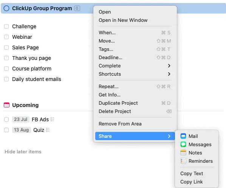
Task: Click the yellow Notes icon
Action: pyautogui.click(x=183, y=153)
